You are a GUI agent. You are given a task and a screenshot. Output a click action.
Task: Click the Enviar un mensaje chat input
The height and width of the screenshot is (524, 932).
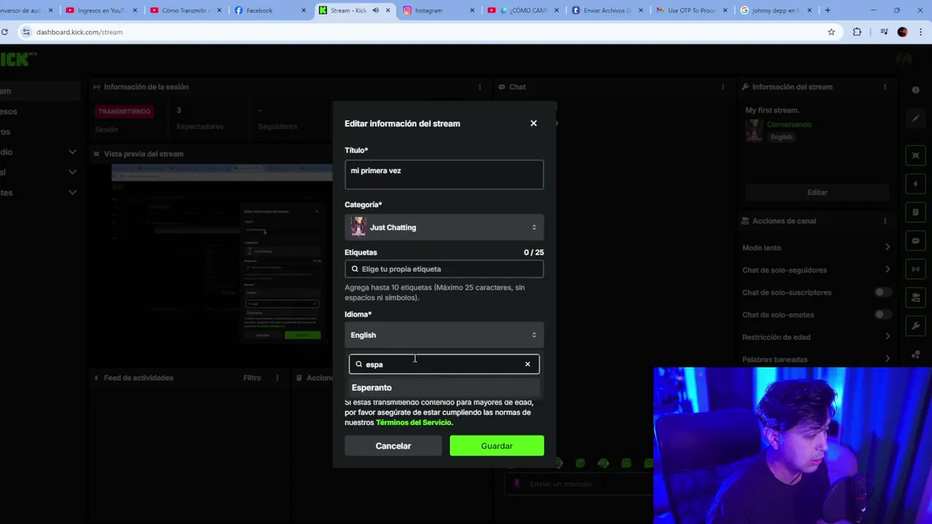tap(579, 484)
